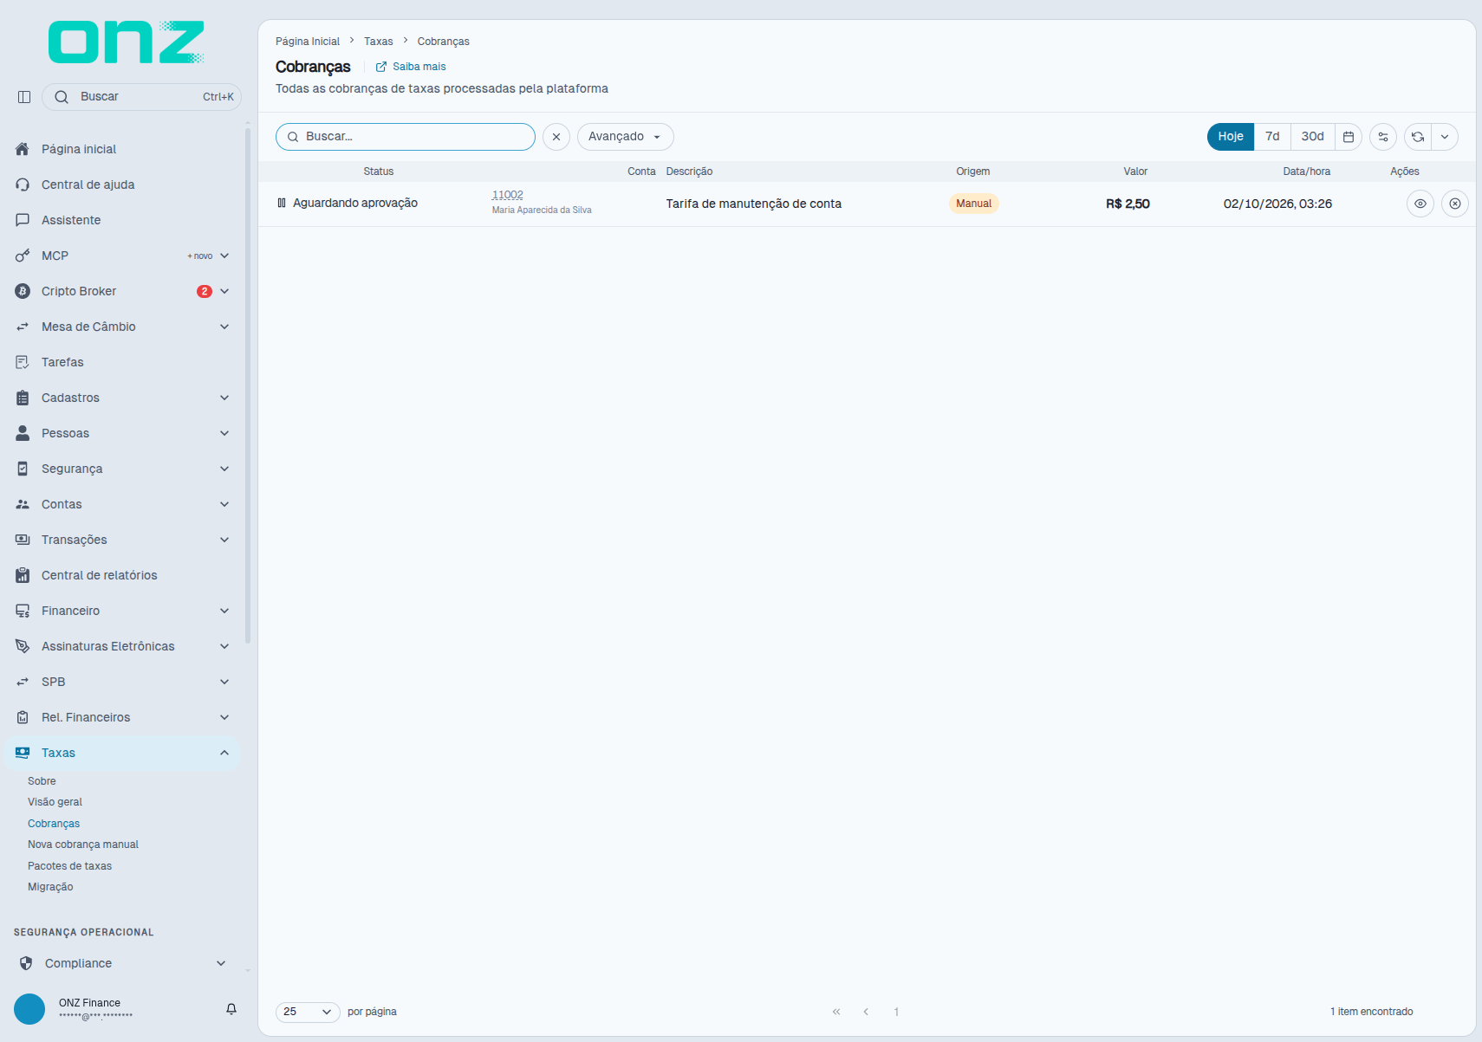View charge details via eye icon

click(x=1420, y=204)
